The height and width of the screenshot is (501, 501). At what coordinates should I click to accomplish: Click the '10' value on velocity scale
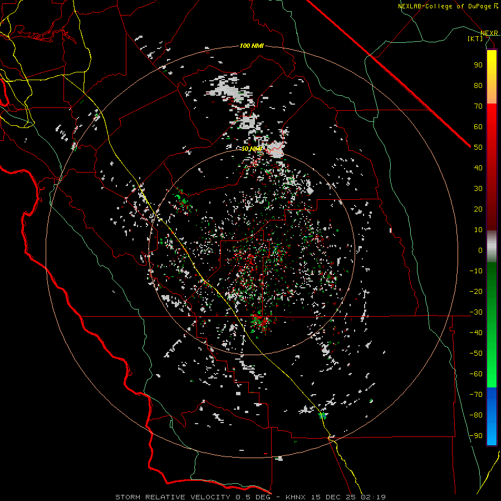pos(478,230)
